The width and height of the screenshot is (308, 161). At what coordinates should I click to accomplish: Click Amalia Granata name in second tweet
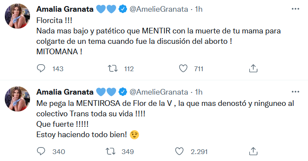coord(65,92)
